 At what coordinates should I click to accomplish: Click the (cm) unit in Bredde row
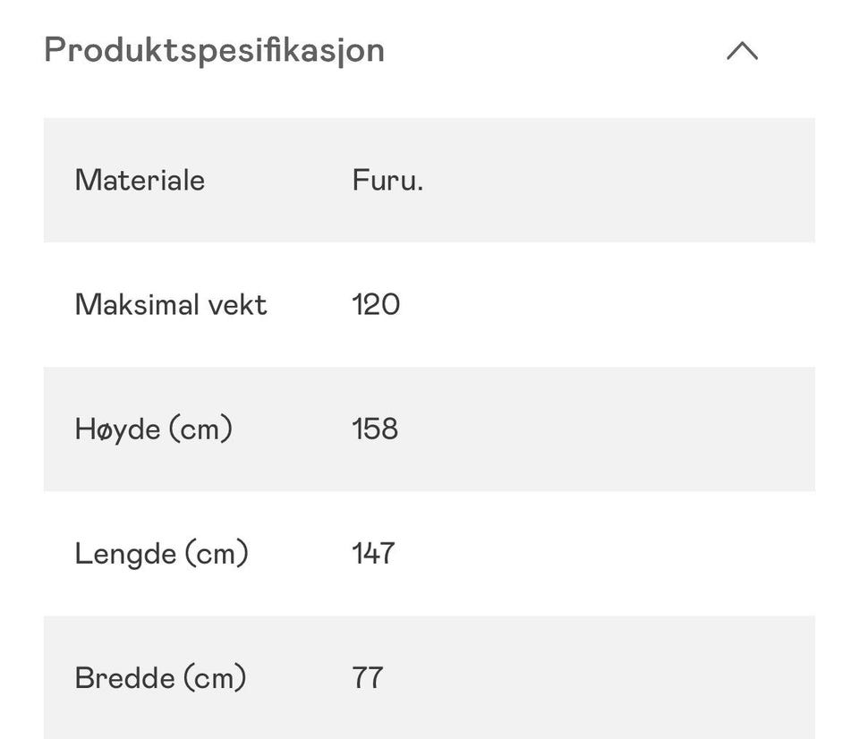(x=215, y=678)
